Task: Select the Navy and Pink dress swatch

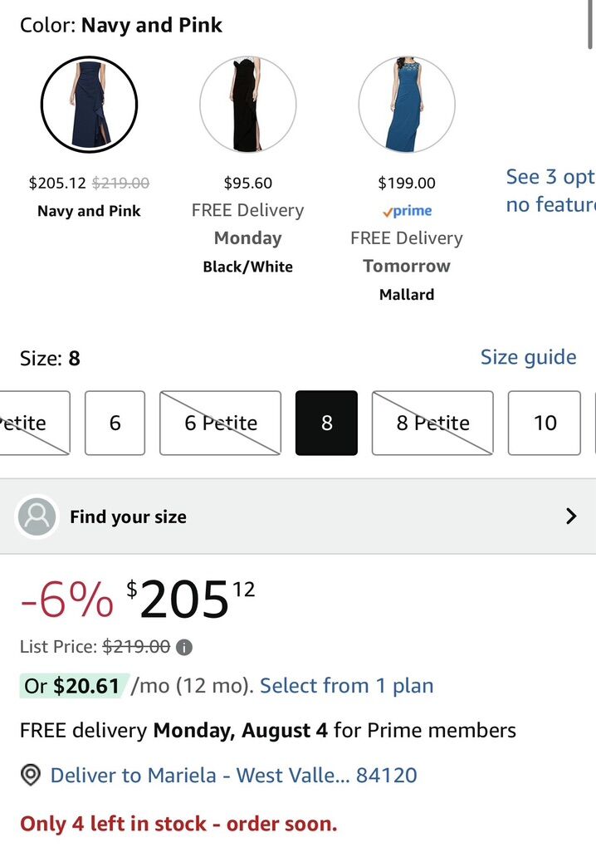Action: click(89, 105)
